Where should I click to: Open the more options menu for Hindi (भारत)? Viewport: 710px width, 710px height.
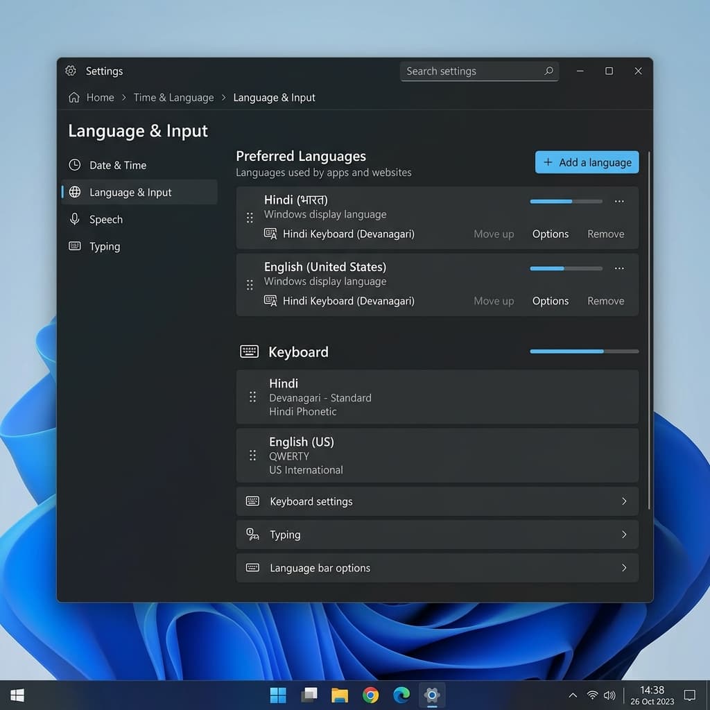(x=619, y=201)
